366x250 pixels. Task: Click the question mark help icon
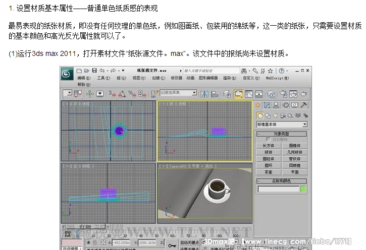(x=282, y=71)
